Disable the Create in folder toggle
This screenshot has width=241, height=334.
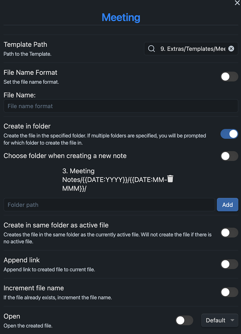pyautogui.click(x=229, y=134)
